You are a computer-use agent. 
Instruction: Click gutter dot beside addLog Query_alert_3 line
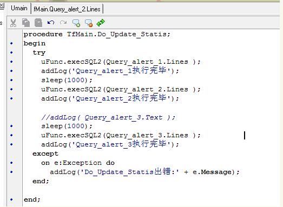pos(12,144)
